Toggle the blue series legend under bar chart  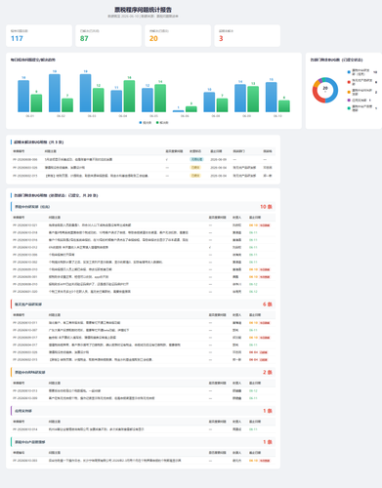click(x=146, y=123)
